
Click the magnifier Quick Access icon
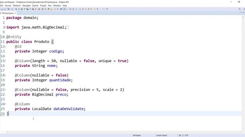coord(240,9)
